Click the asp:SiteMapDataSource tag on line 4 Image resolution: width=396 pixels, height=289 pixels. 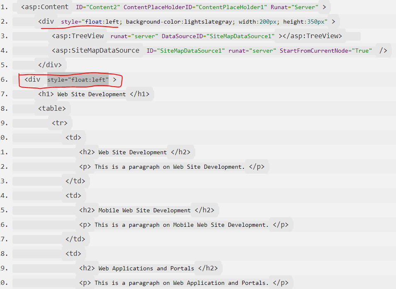(96, 50)
